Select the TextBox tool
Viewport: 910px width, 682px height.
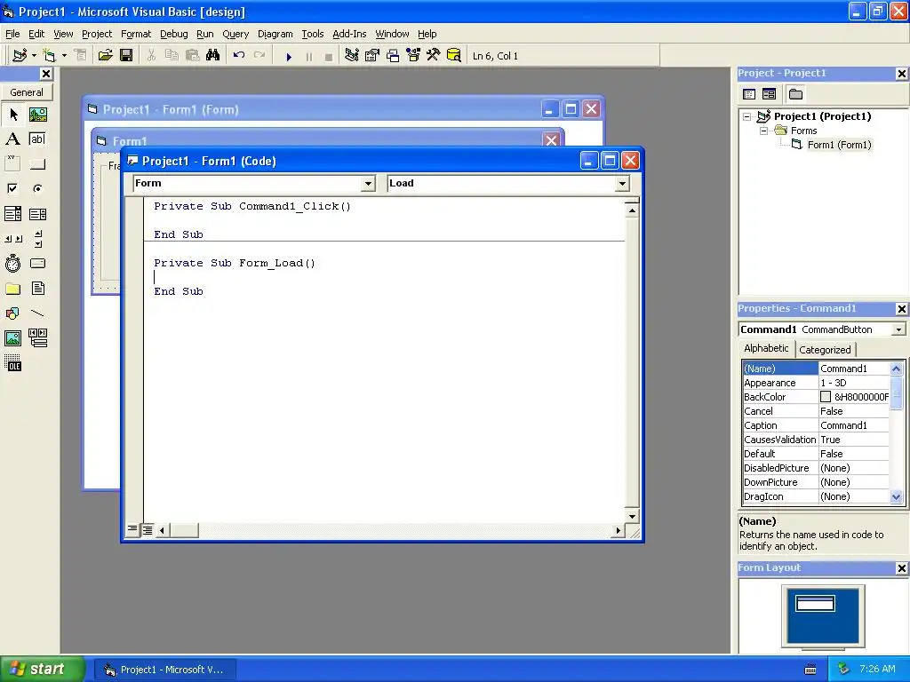(x=37, y=139)
